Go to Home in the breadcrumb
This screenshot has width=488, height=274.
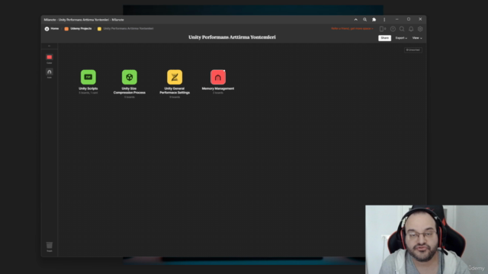55,29
